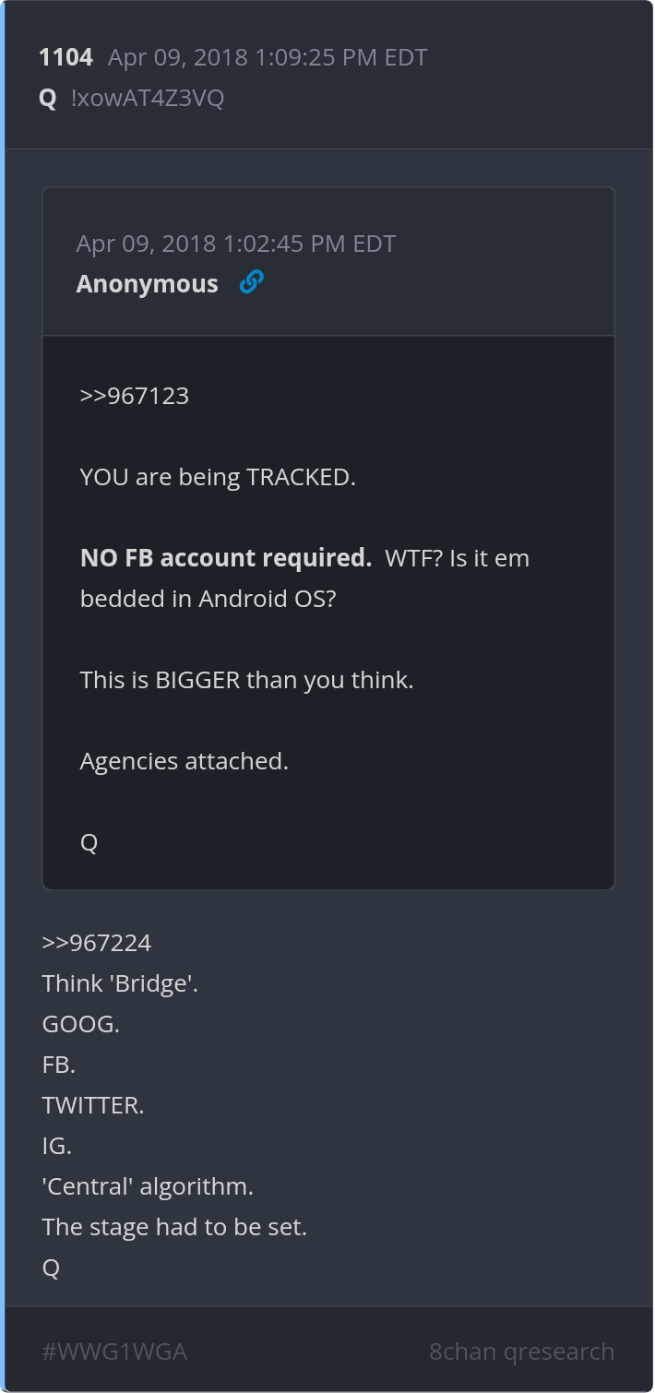This screenshot has width=655, height=1393.
Task: Select the bold "NO FB account required." text
Action: coord(226,558)
